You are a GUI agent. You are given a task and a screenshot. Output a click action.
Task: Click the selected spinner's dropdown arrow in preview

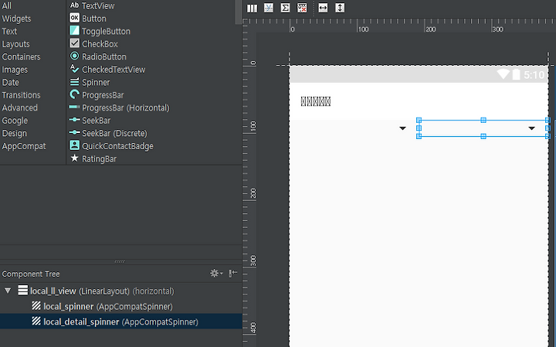pyautogui.click(x=531, y=128)
